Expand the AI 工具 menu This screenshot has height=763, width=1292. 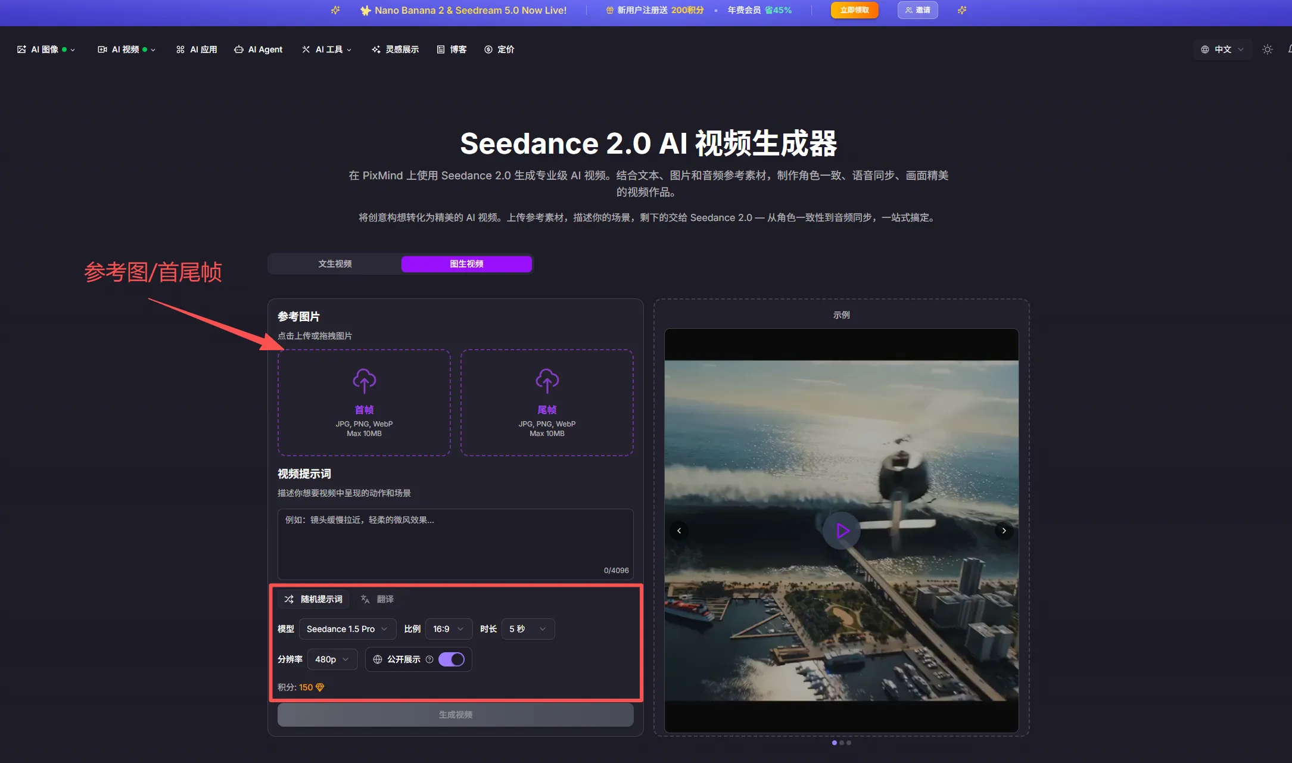[x=326, y=49]
